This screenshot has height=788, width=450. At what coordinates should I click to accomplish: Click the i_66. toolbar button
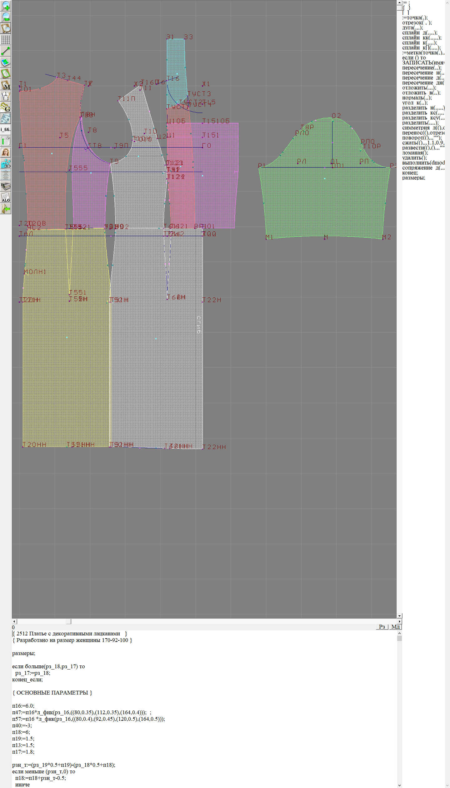pyautogui.click(x=6, y=129)
